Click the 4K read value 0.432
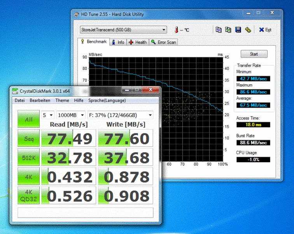This screenshot has width=294, height=234. pyautogui.click(x=68, y=176)
